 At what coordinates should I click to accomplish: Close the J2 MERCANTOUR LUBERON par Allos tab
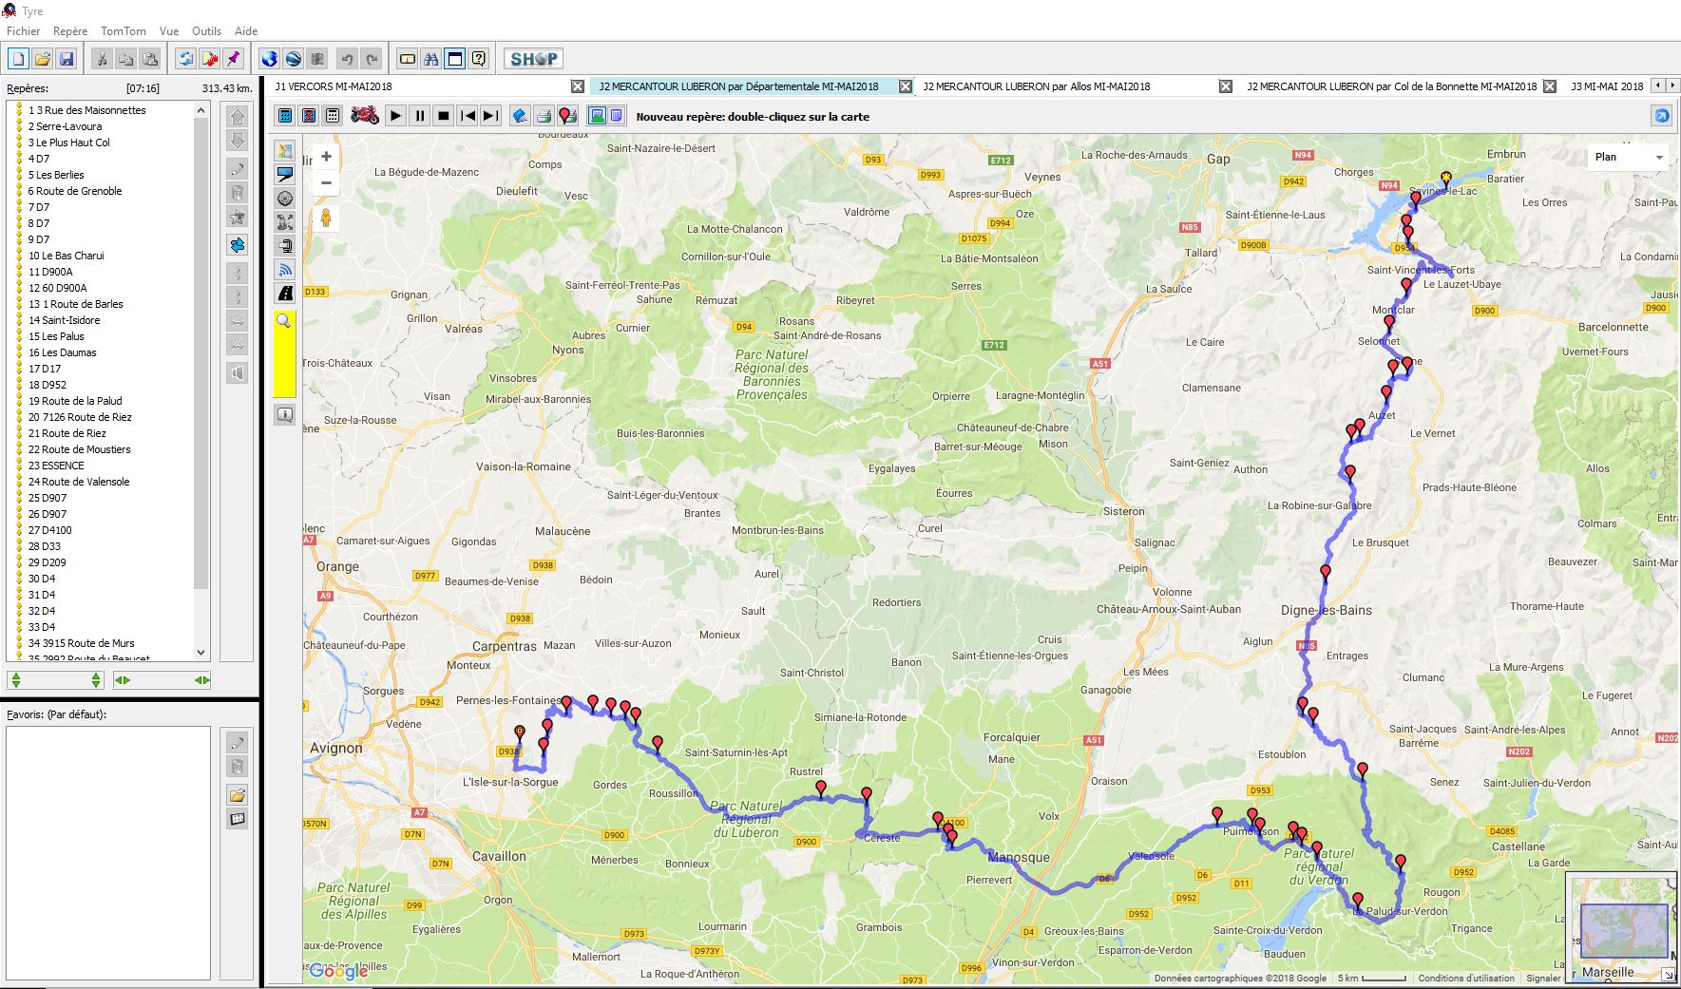tap(1226, 86)
